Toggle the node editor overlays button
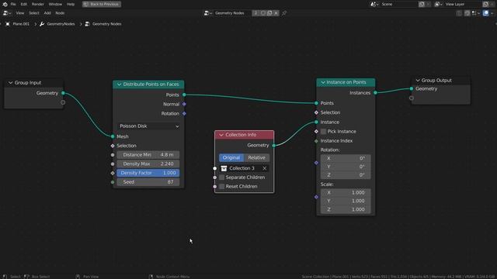 tap(485, 13)
